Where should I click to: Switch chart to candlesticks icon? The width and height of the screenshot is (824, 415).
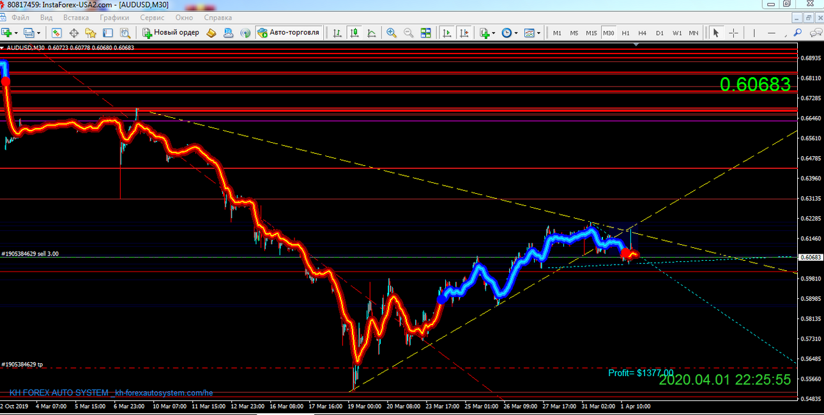tap(354, 33)
